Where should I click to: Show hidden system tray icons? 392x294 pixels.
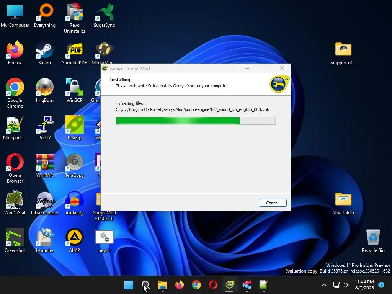(x=324, y=285)
